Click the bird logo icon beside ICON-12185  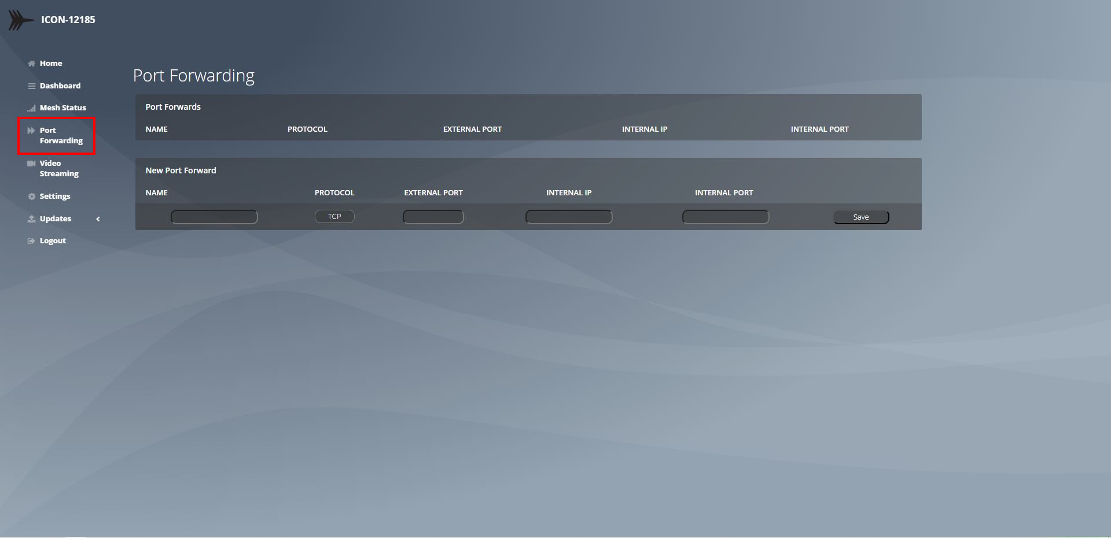[x=20, y=20]
